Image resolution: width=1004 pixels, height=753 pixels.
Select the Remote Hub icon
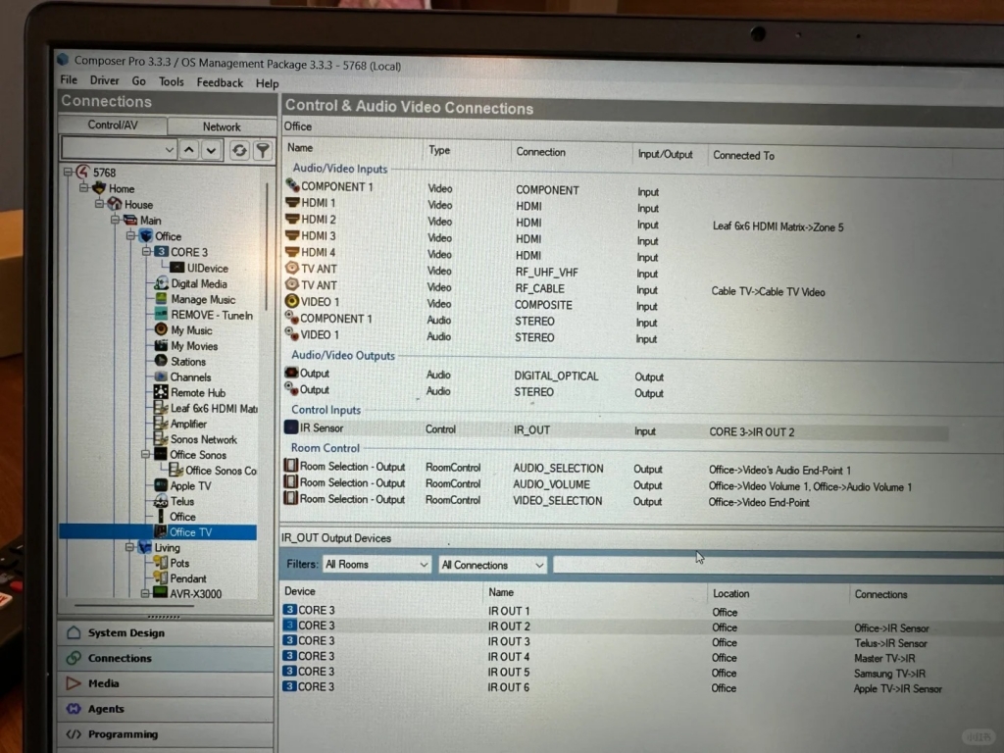[x=161, y=392]
